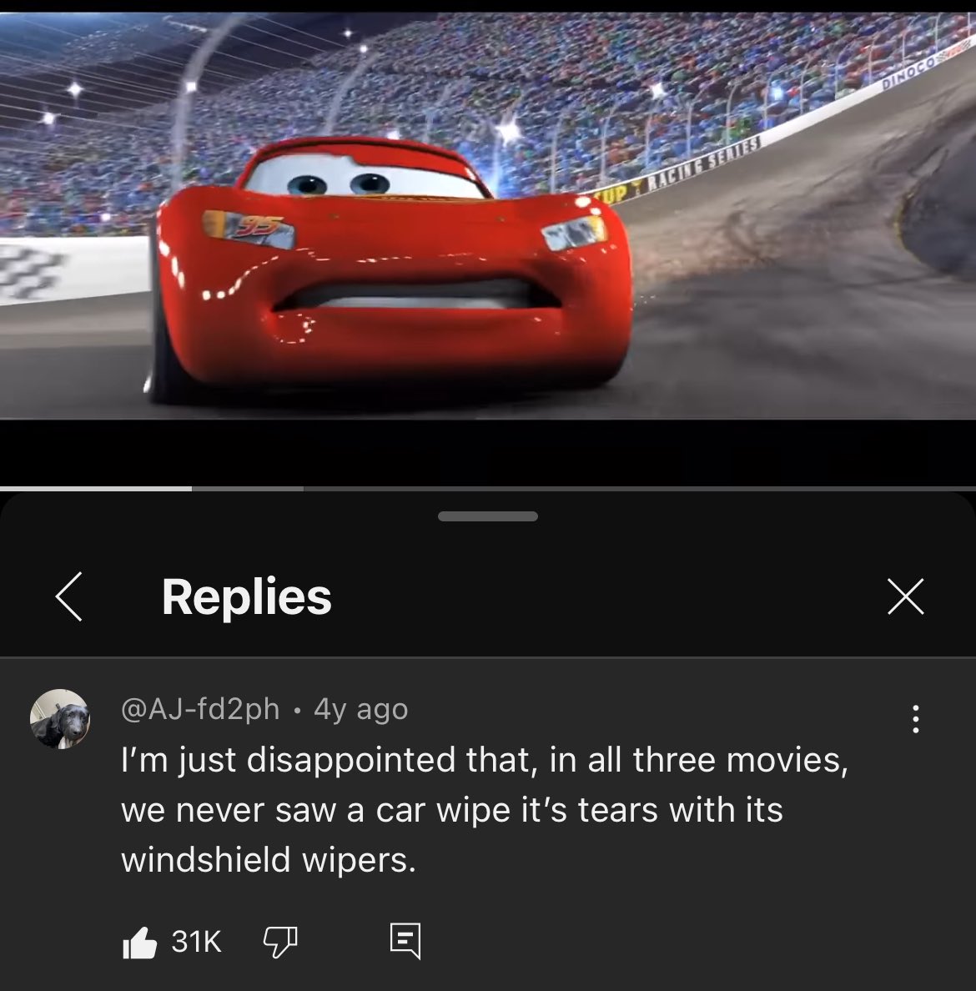Tap the grandstand crowd area in the video

442,76
